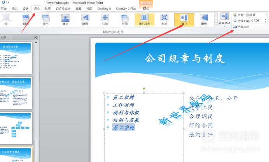Open the 审阅 review tab

tap(79, 9)
